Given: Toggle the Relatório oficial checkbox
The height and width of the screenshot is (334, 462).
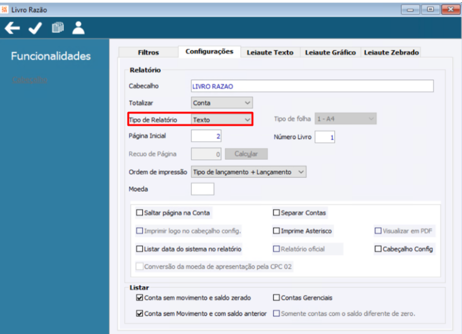Looking at the screenshot, I should tap(276, 249).
